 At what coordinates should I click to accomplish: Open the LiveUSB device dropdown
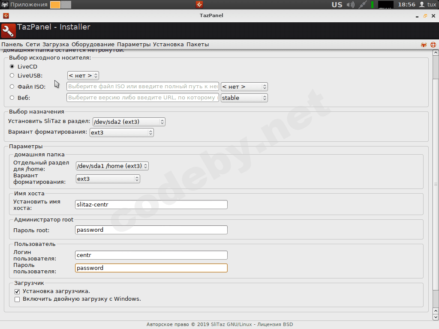pyautogui.click(x=83, y=75)
